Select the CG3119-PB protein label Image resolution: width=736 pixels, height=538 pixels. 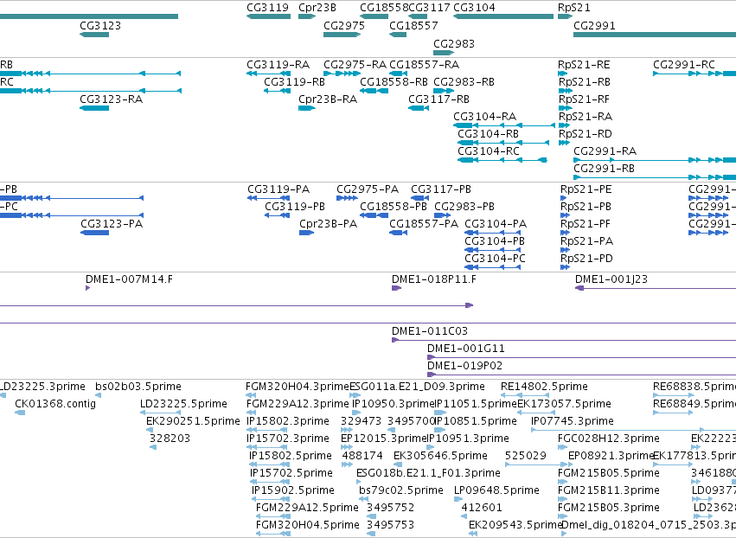pyautogui.click(x=295, y=207)
